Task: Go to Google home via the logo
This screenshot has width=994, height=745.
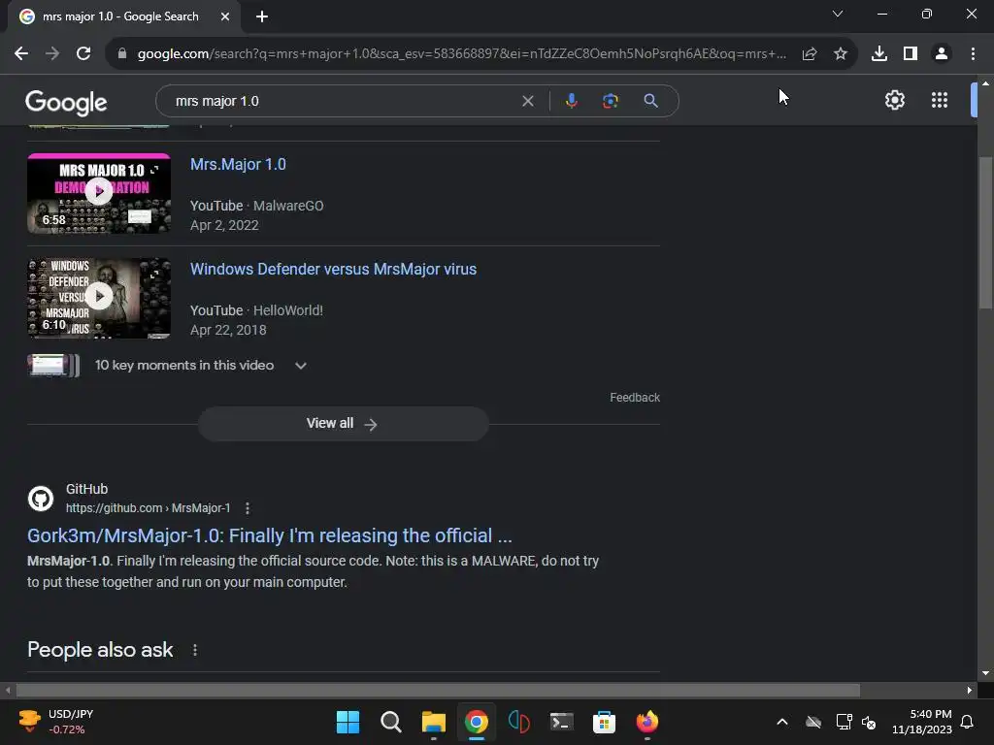Action: click(66, 102)
